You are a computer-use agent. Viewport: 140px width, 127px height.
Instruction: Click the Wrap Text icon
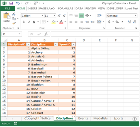(x=99, y=16)
